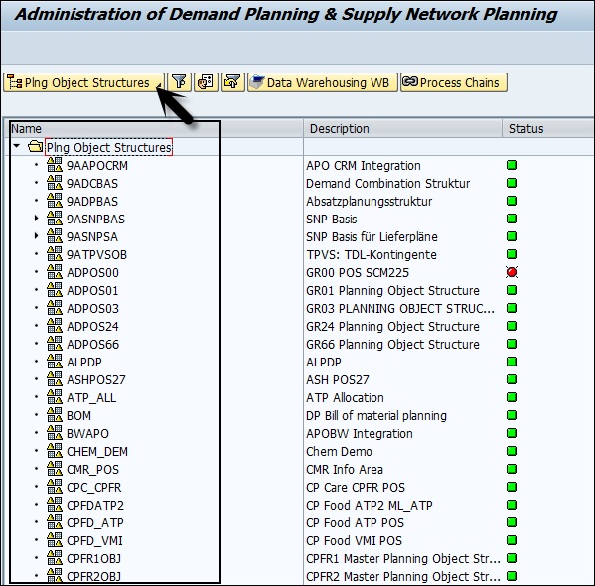Select the CPFR1OBJ tree entry

pos(93,558)
